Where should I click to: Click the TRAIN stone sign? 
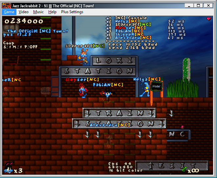[x=119, y=113]
